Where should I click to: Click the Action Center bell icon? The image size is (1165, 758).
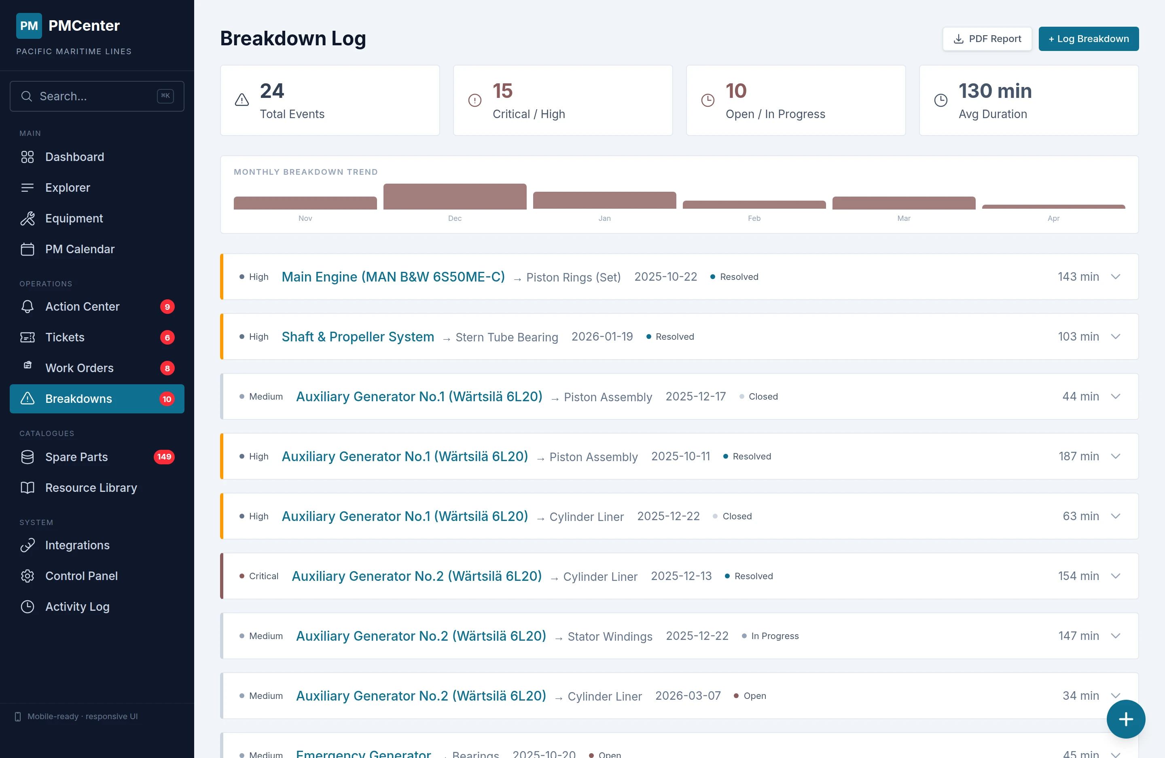(28, 306)
